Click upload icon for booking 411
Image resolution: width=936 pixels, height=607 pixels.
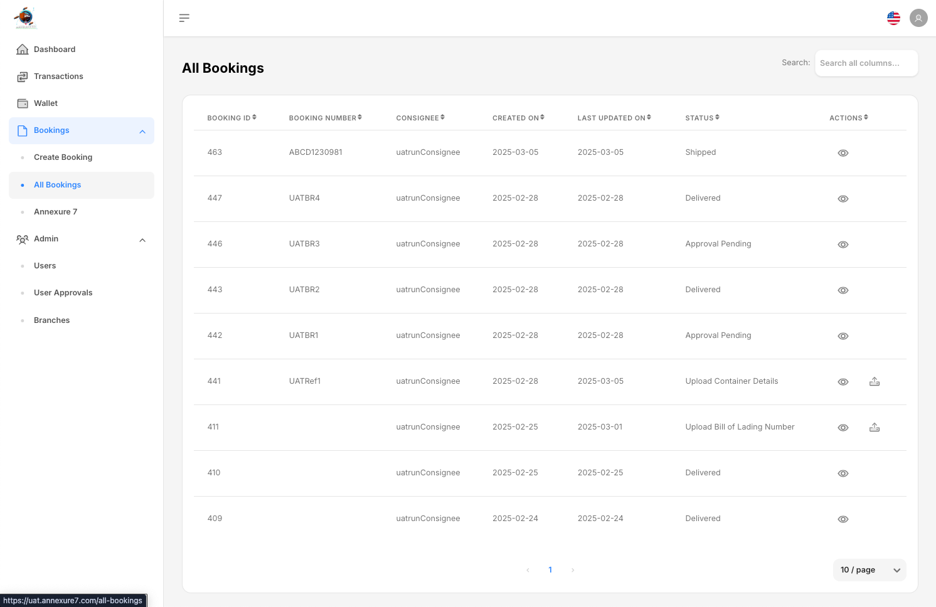875,428
